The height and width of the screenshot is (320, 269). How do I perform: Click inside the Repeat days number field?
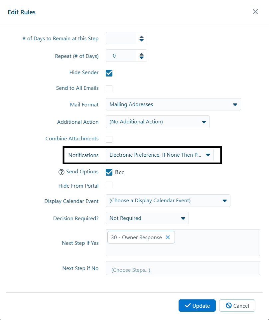[x=121, y=56]
